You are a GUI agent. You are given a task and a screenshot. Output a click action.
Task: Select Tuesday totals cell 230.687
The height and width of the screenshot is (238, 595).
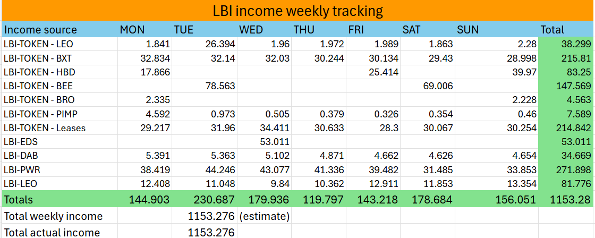[205, 200]
